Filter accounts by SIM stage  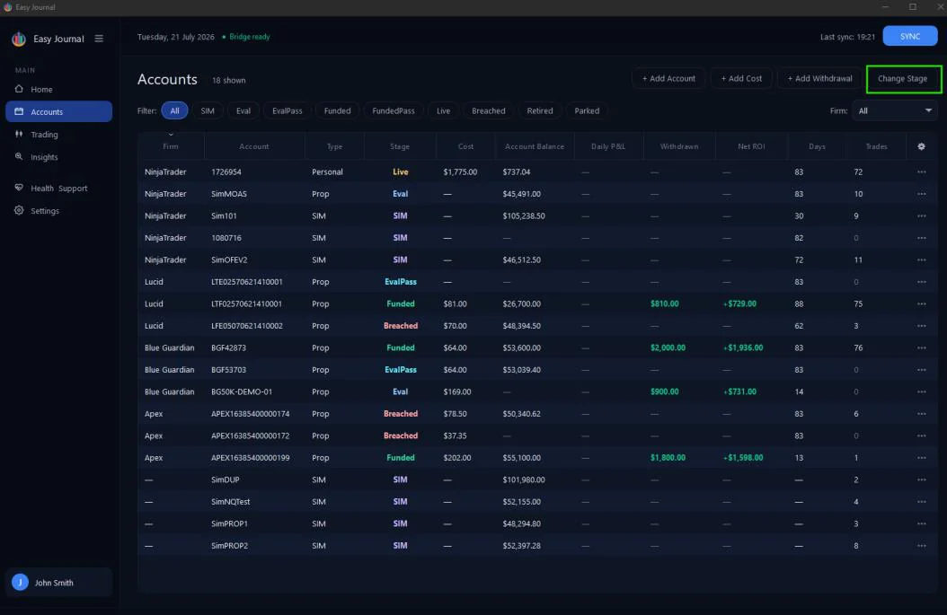tap(208, 111)
